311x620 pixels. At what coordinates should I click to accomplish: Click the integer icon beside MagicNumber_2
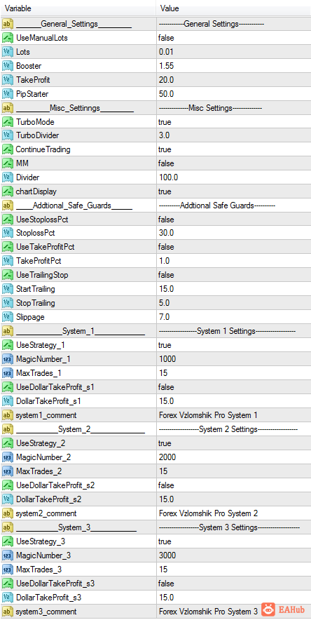[x=8, y=457]
